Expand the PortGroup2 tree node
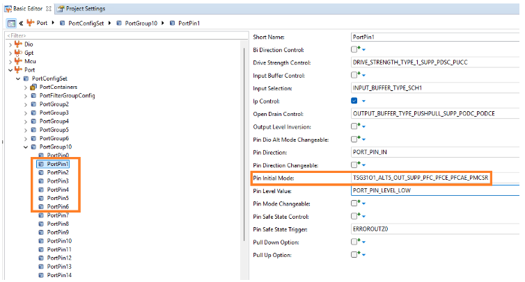This screenshot has width=525, height=282. point(26,104)
